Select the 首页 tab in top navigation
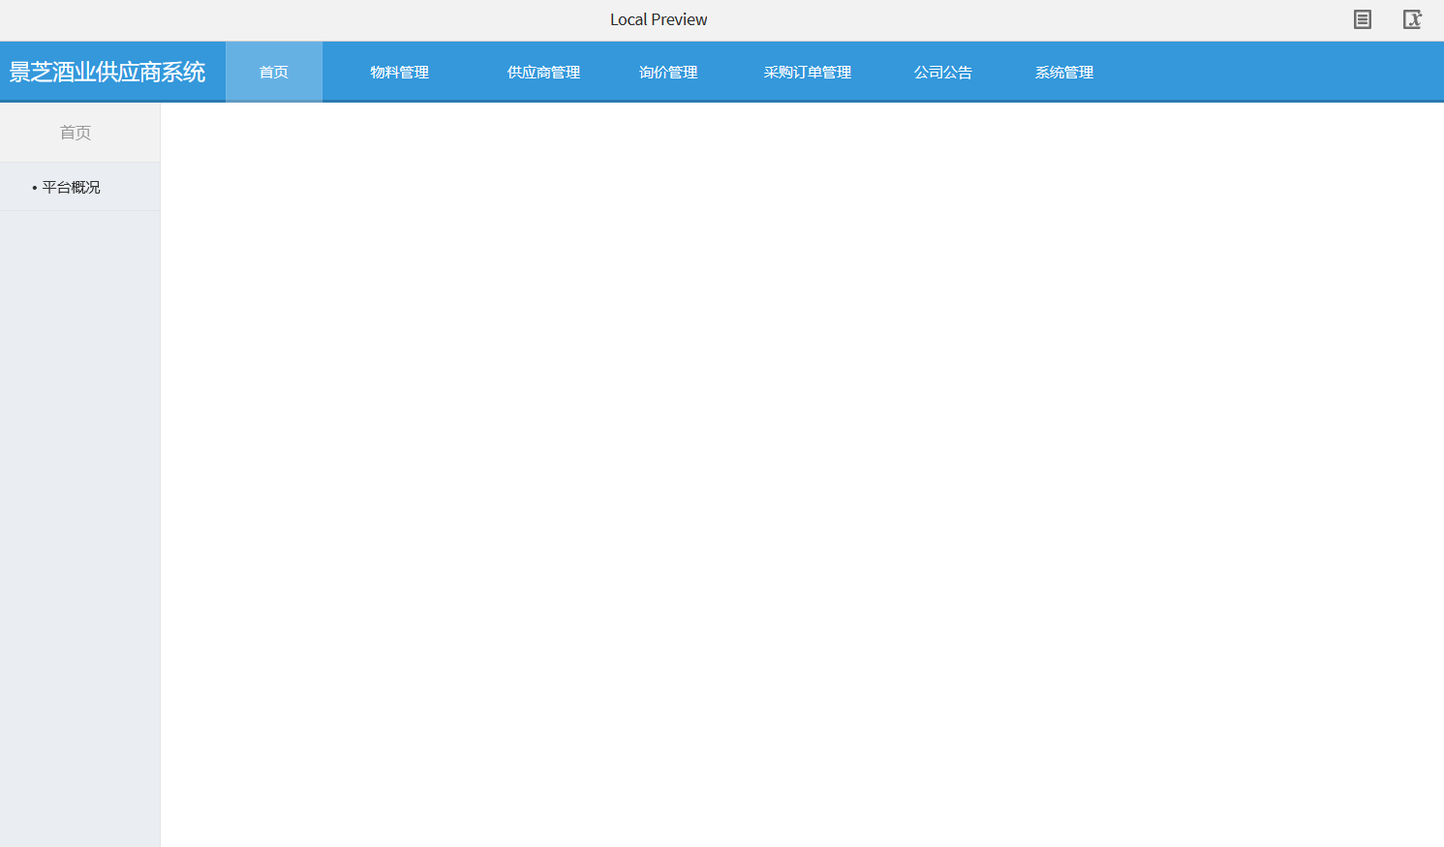This screenshot has height=847, width=1444. (274, 72)
